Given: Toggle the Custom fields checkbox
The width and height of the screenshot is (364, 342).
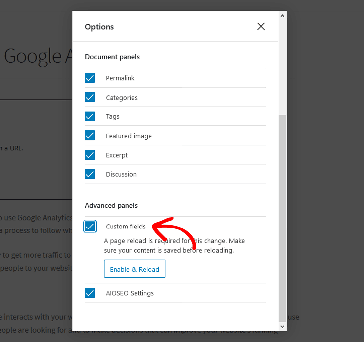Looking at the screenshot, I should click(90, 226).
